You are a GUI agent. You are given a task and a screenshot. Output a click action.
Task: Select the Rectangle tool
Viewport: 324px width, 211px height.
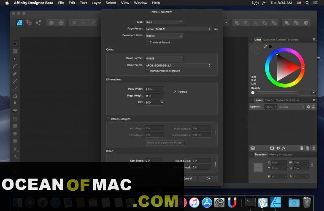15,126
